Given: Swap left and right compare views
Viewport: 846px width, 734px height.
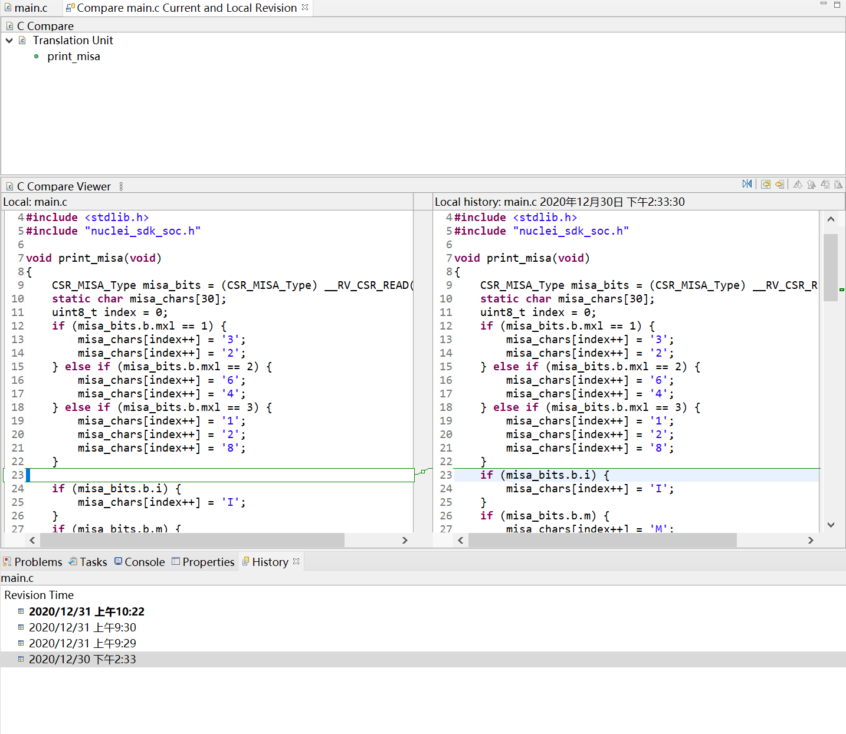Looking at the screenshot, I should tap(747, 185).
